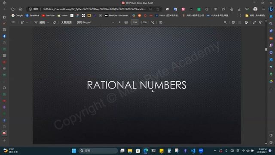Open the Home bookmark
The height and width of the screenshot is (155, 275).
pos(62,15)
